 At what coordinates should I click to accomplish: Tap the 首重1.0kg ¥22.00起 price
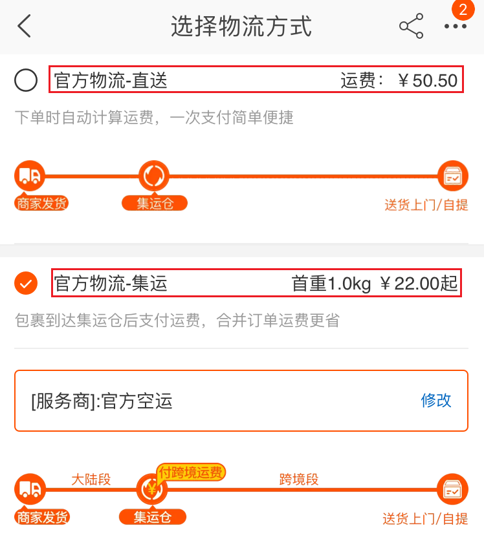pyautogui.click(x=375, y=283)
